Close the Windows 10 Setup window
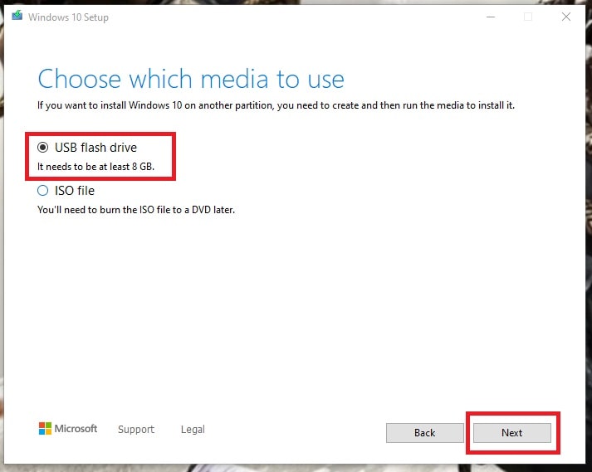 coord(566,17)
